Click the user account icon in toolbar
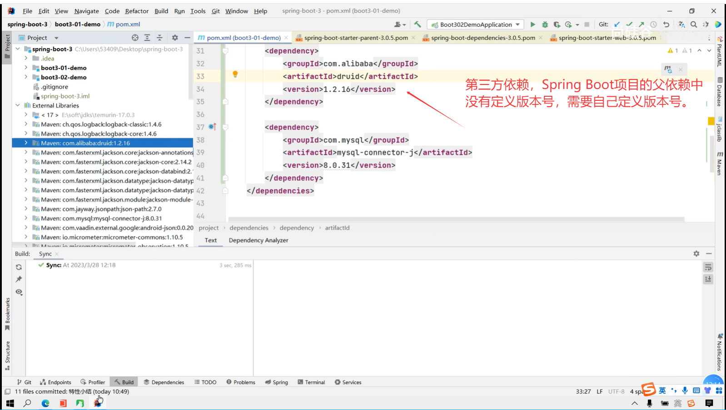This screenshot has height=410, width=726. click(x=400, y=25)
